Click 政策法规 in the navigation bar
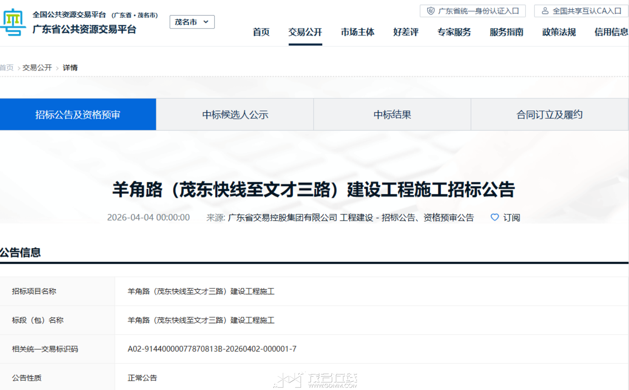Viewport: 629px width, 390px height. tap(559, 32)
